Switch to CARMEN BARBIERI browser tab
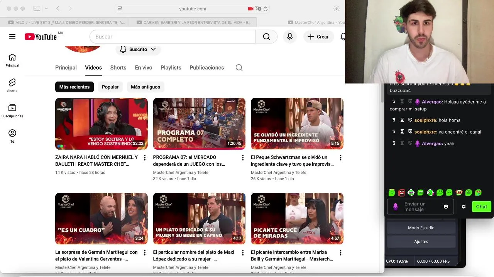494x277 pixels. tap(192, 22)
